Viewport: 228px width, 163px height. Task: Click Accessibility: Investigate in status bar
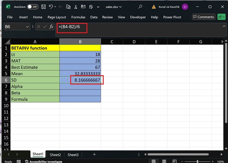pos(44,161)
